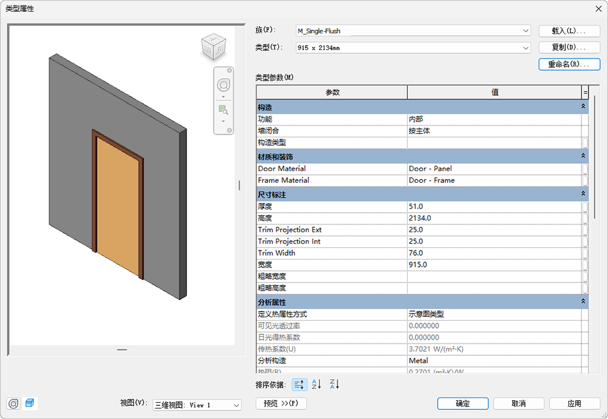Edit the 高度 value 2134.0
The image size is (608, 419).
click(494, 219)
